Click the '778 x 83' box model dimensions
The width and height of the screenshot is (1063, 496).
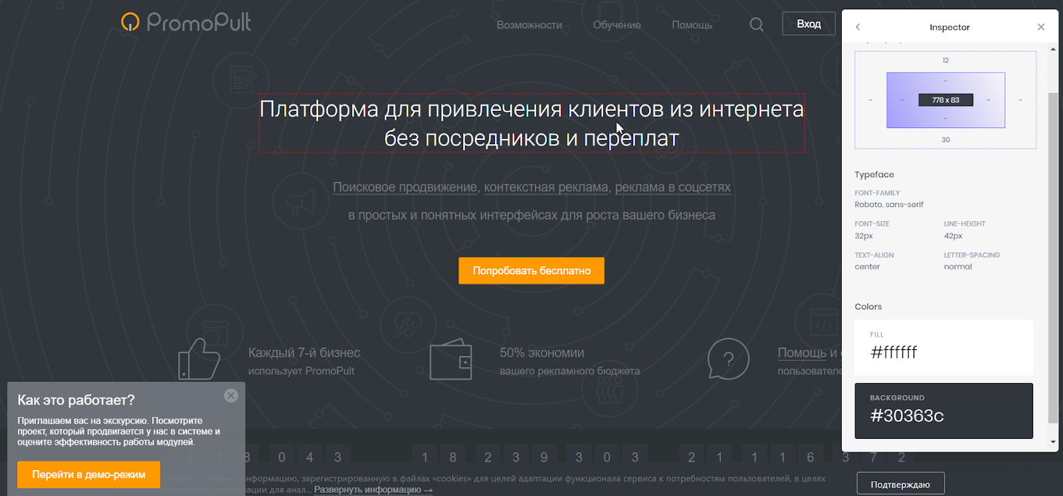point(945,100)
